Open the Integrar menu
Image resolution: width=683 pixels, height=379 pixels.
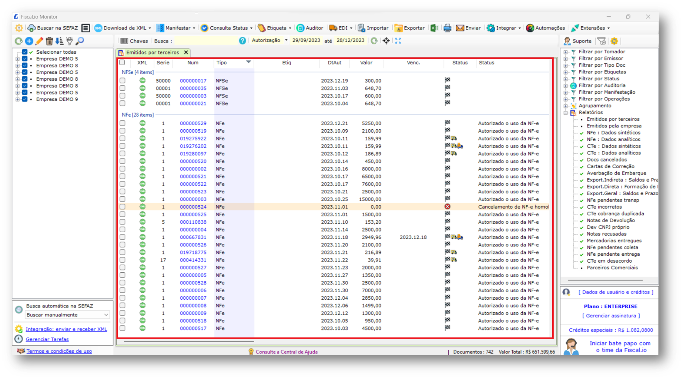coord(503,28)
